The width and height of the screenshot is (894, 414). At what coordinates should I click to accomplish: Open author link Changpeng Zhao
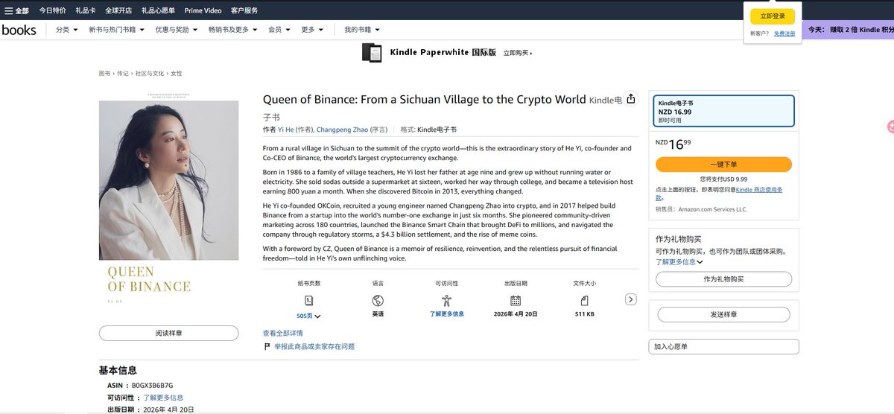342,130
